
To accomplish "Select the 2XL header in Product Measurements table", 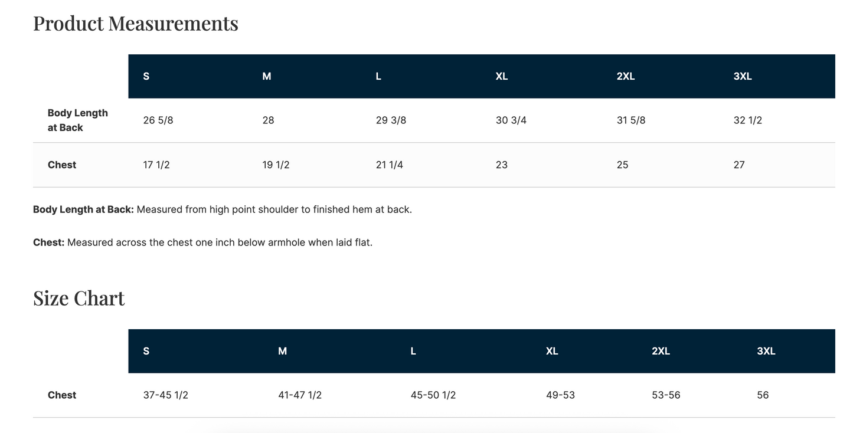I will [x=626, y=77].
